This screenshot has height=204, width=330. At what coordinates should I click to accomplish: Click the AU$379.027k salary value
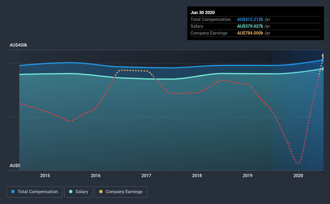pyautogui.click(x=250, y=26)
